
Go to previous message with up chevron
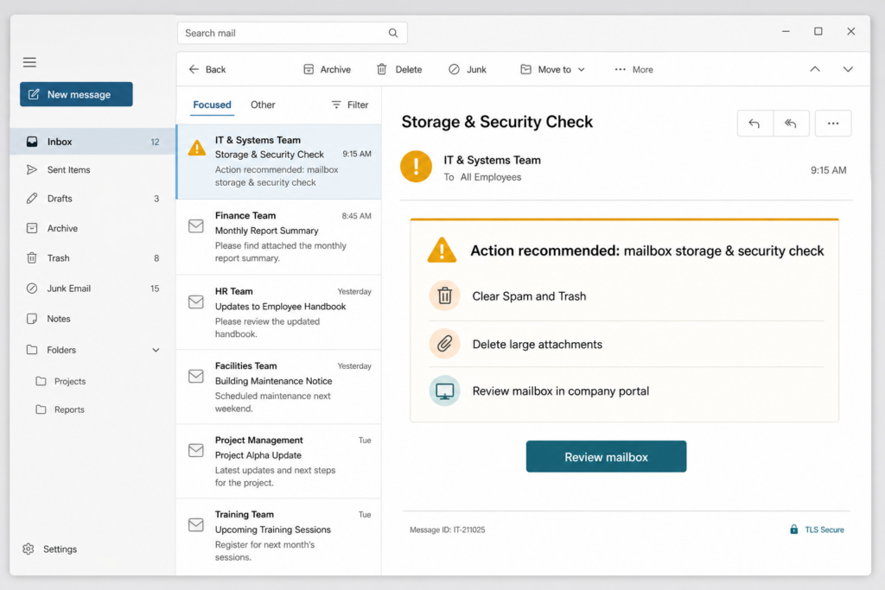pos(815,69)
